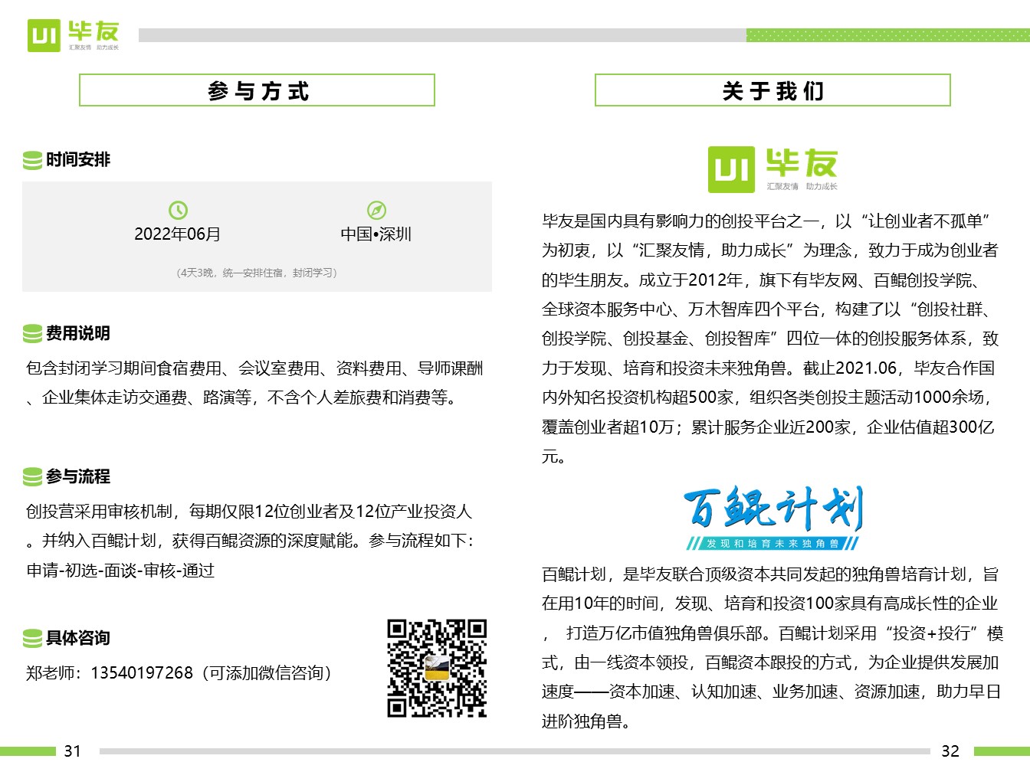Click the final line 进阶独角兽。
Viewport: 1030px width, 772px height.
pos(586,721)
